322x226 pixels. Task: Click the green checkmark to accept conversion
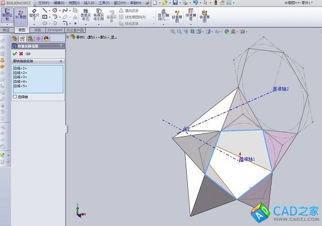[x=14, y=54]
